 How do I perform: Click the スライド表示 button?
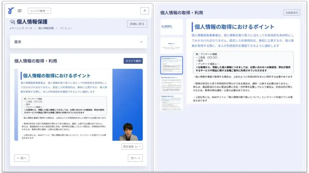coord(133,61)
